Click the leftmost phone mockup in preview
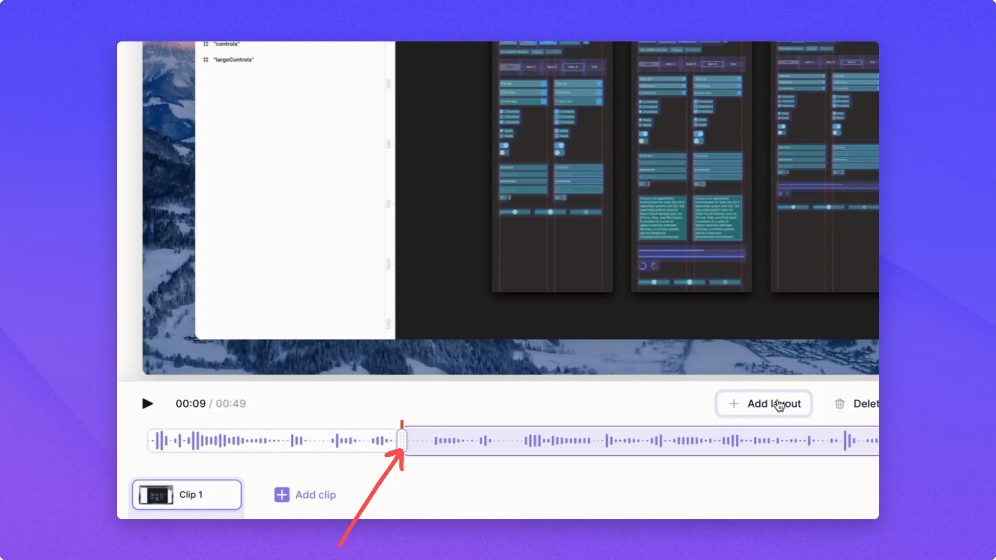This screenshot has width=996, height=560. (x=552, y=166)
